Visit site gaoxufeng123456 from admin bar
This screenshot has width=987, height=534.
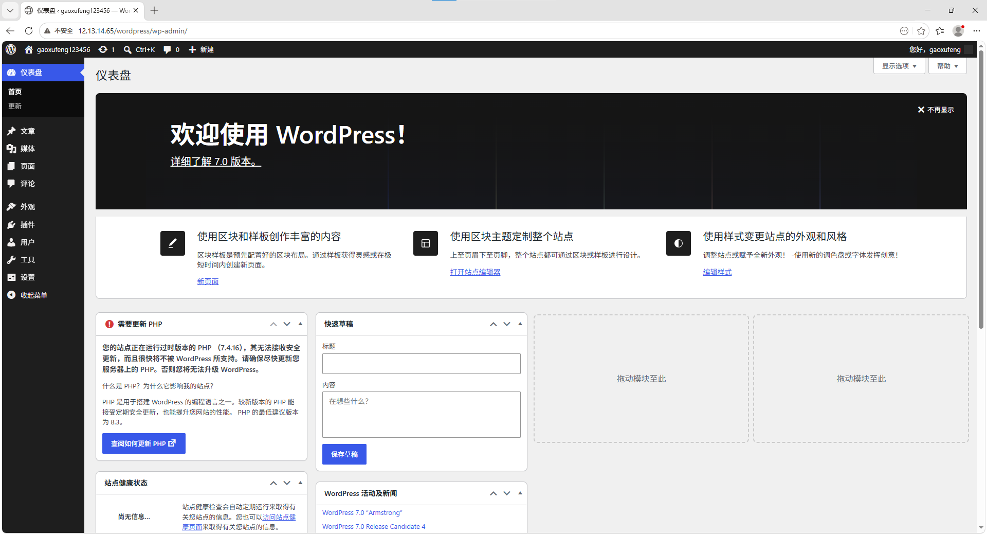tap(58, 49)
